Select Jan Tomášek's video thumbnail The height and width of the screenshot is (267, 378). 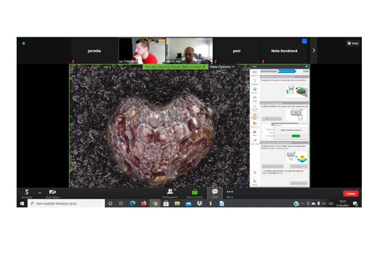pos(141,51)
